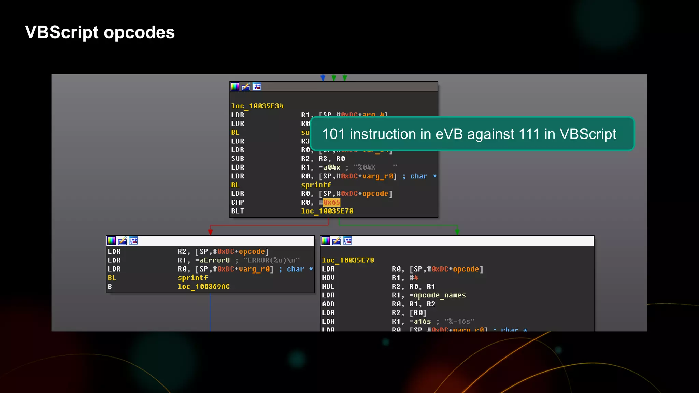The height and width of the screenshot is (393, 699).
Task: Click the edit pencil icon in loc_10035E34 node header
Action: click(246, 87)
